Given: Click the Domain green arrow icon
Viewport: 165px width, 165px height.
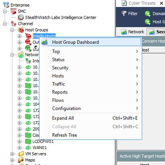Looking at the screenshot, I should pyautogui.click(x=148, y=14).
